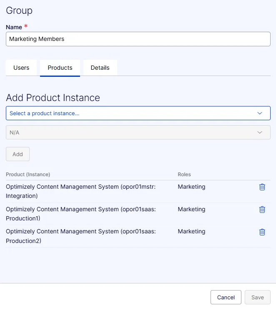The height and width of the screenshot is (311, 276).
Task: Open the Details tab
Action: click(100, 68)
